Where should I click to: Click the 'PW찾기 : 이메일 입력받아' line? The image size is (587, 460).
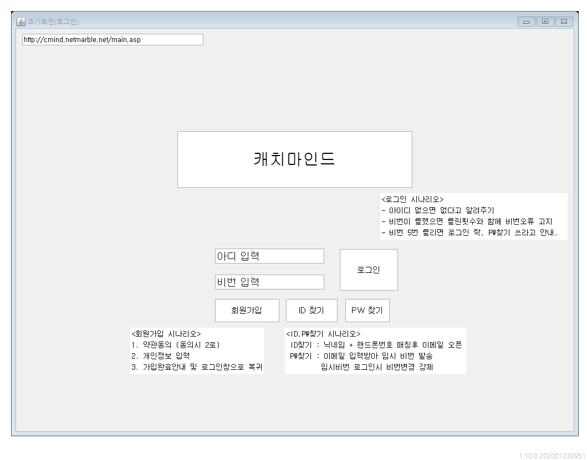361,356
